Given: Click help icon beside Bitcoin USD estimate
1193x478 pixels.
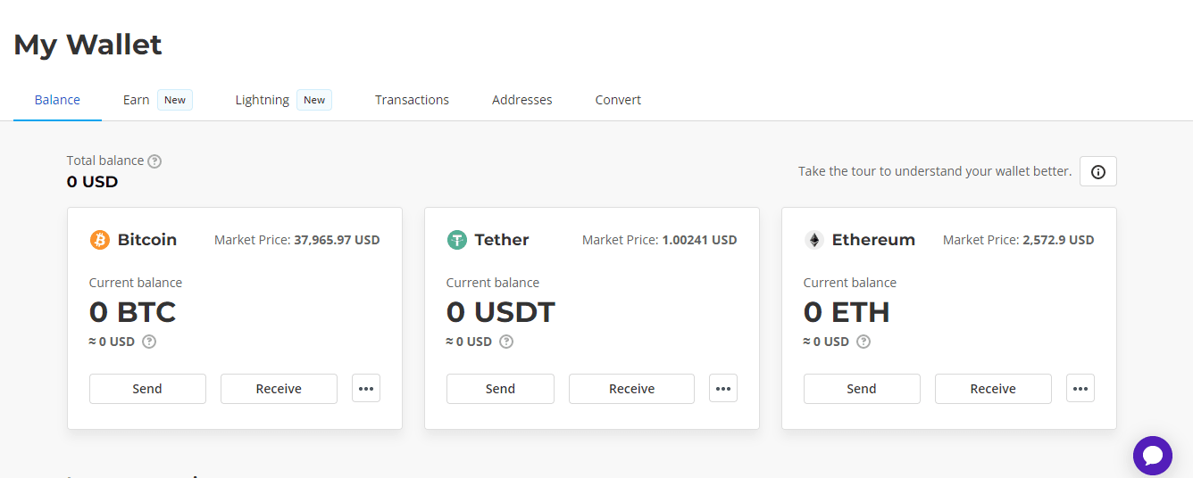Looking at the screenshot, I should click(149, 342).
